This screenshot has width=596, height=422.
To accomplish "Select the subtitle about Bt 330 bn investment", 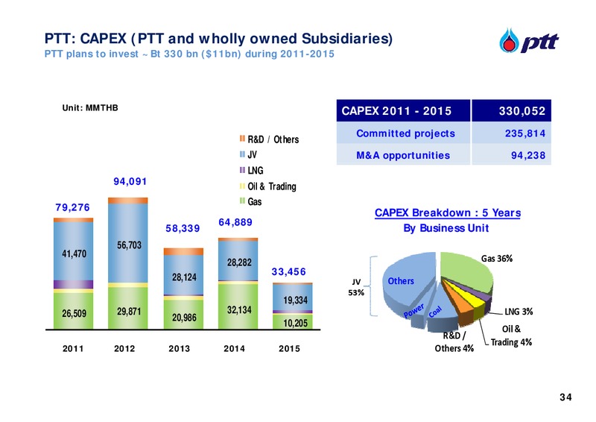I will 189,54.
